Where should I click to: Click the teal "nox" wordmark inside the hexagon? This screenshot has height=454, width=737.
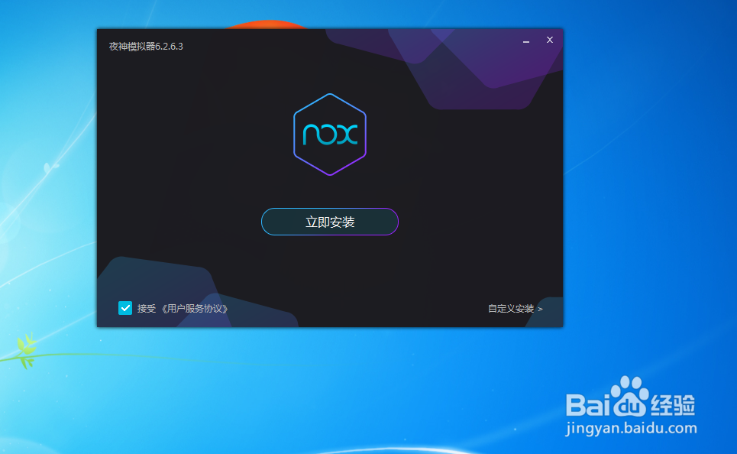pyautogui.click(x=329, y=135)
